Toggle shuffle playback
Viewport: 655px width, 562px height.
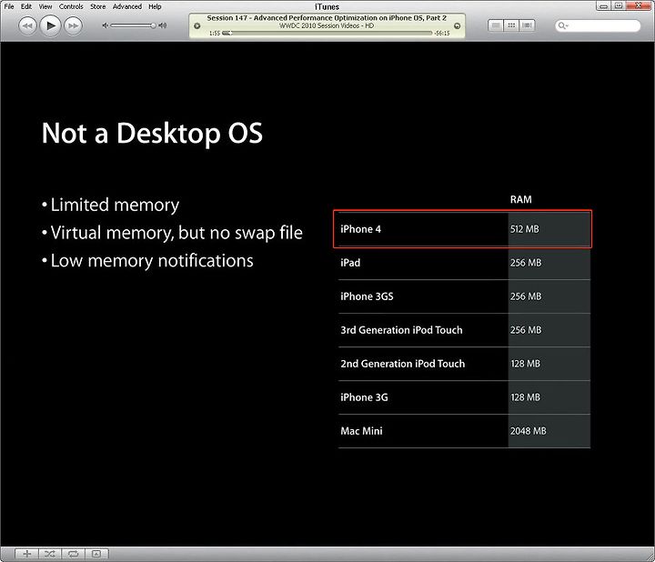[x=50, y=554]
